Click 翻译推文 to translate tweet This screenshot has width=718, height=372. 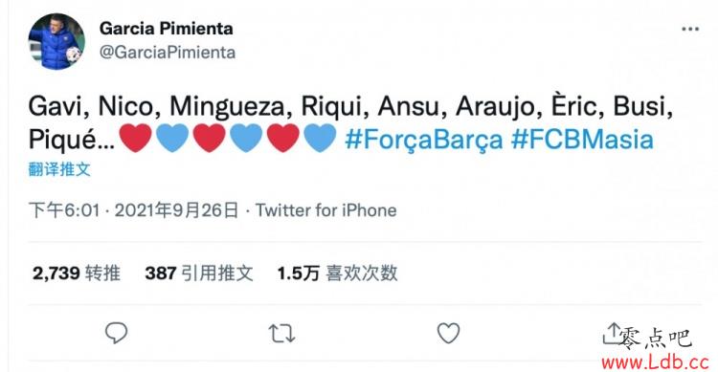coord(59,169)
